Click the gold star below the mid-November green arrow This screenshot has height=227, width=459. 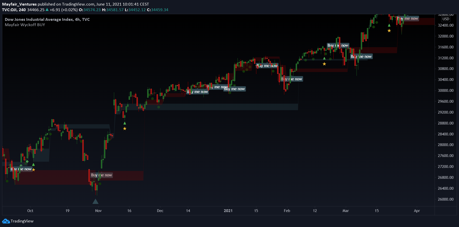125,129
